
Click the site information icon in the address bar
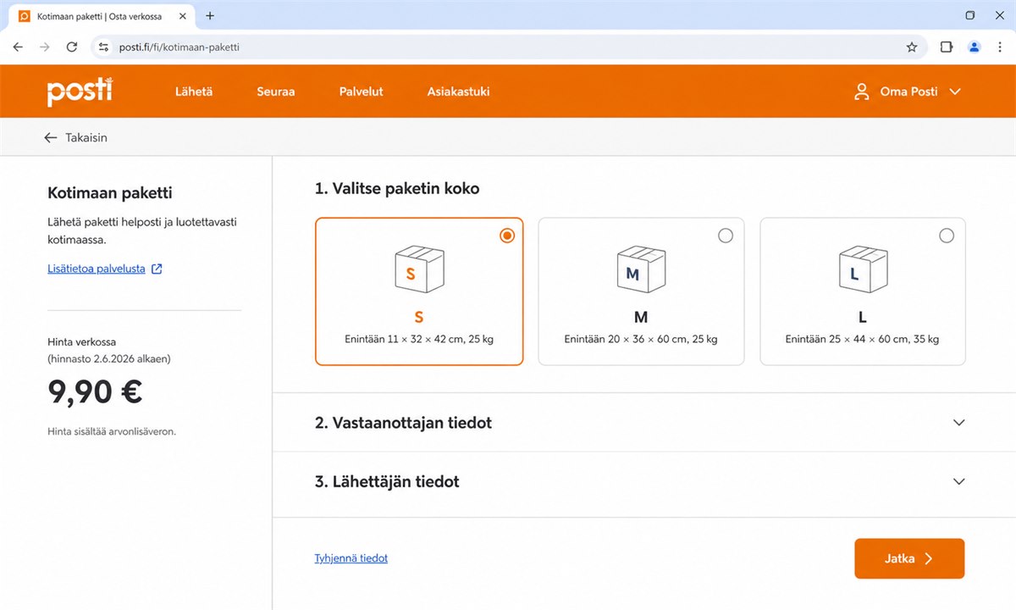pos(103,47)
